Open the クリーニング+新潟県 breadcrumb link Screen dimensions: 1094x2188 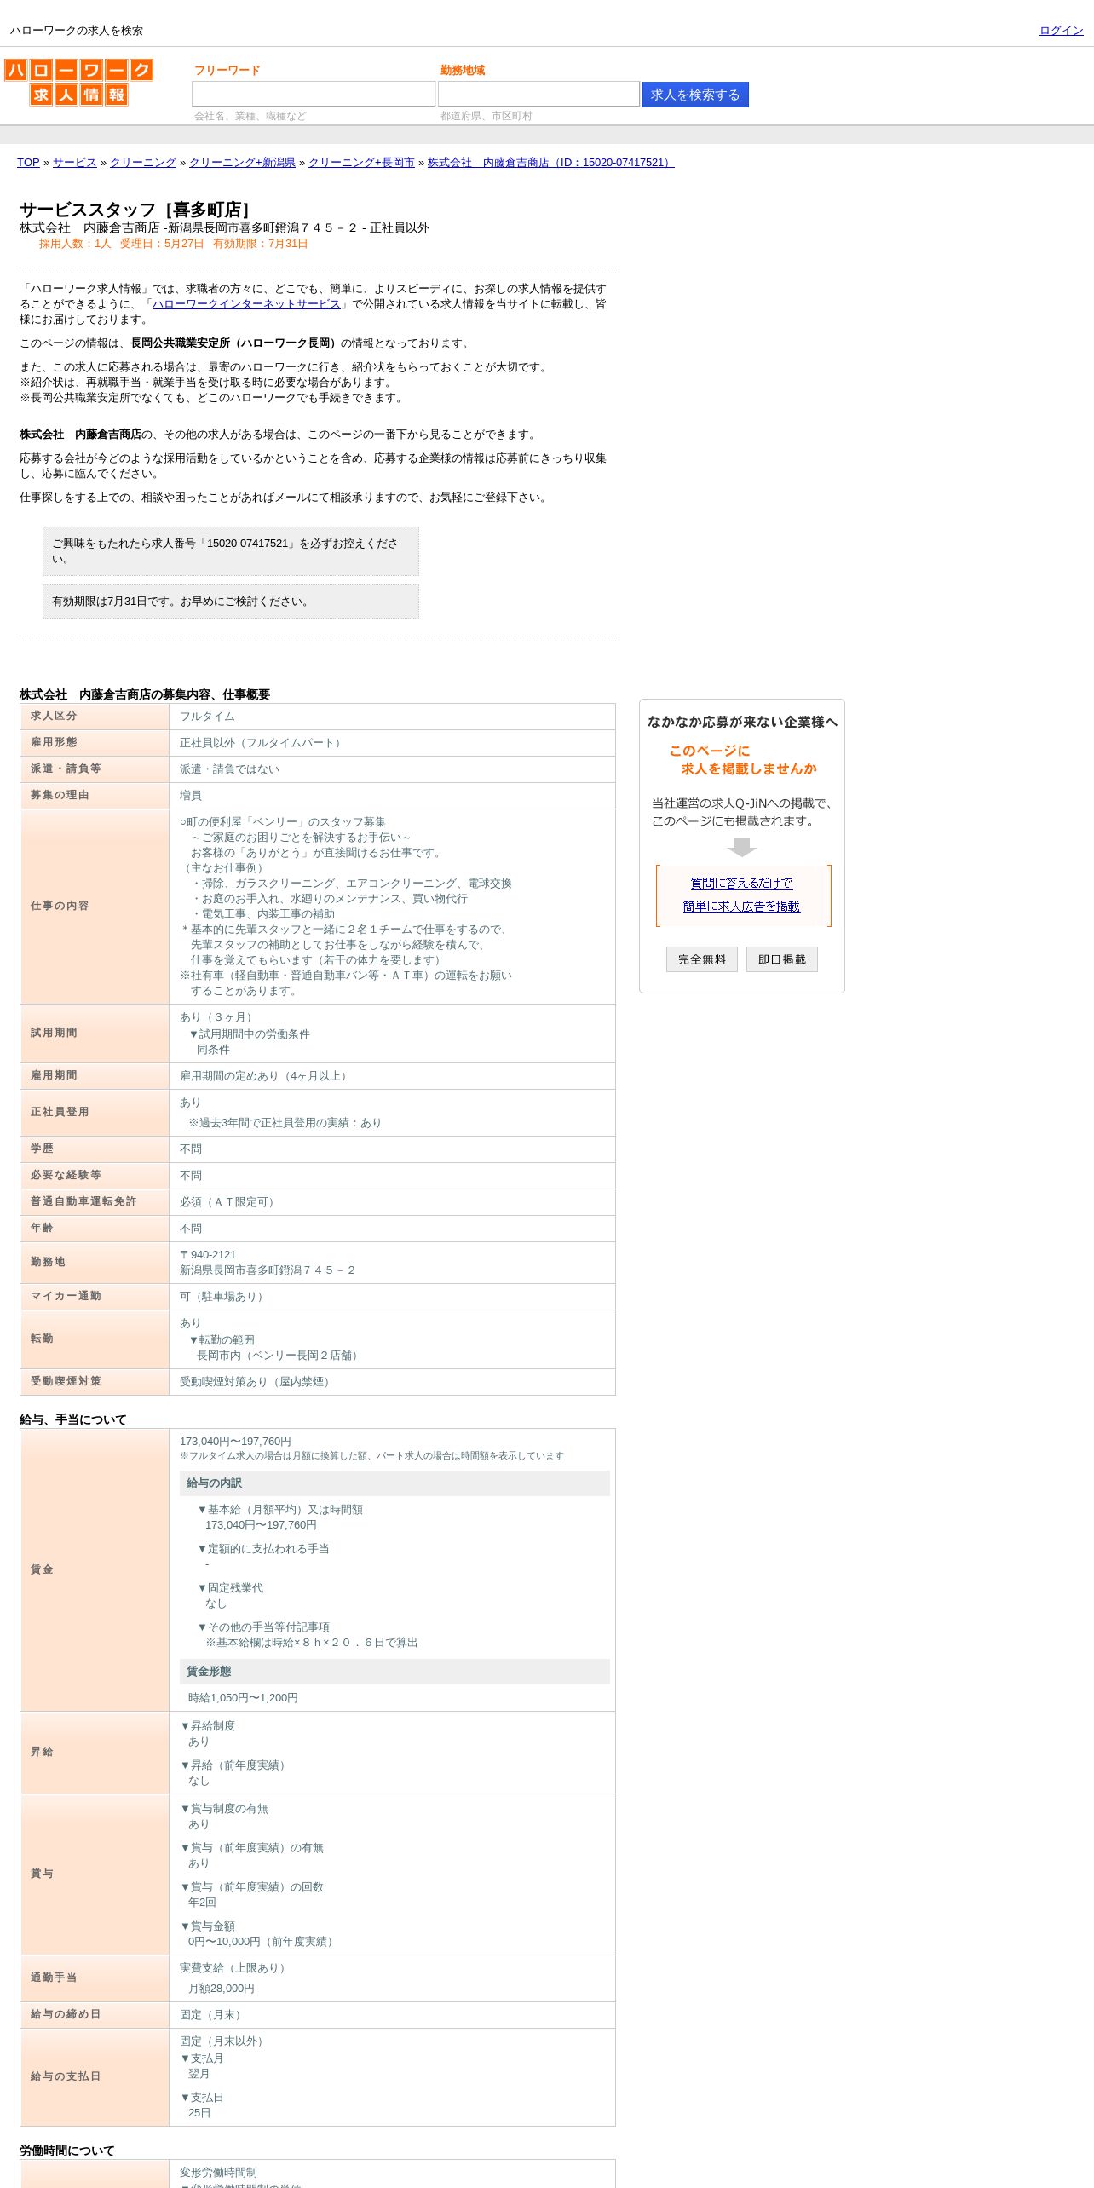pyautogui.click(x=242, y=163)
